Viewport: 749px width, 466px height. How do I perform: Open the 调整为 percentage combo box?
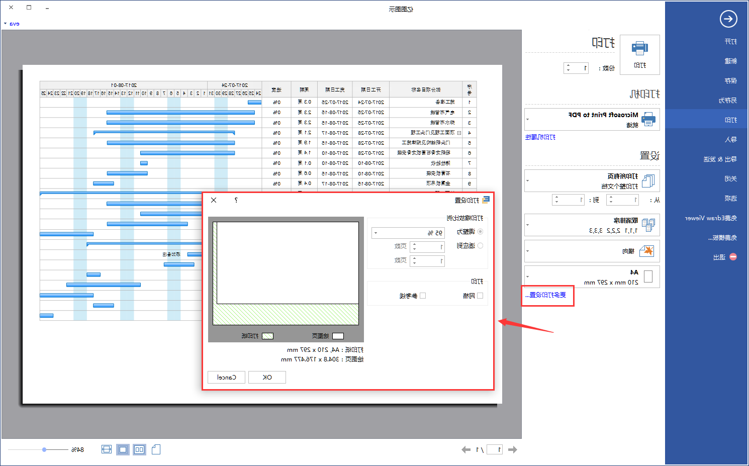click(x=408, y=233)
